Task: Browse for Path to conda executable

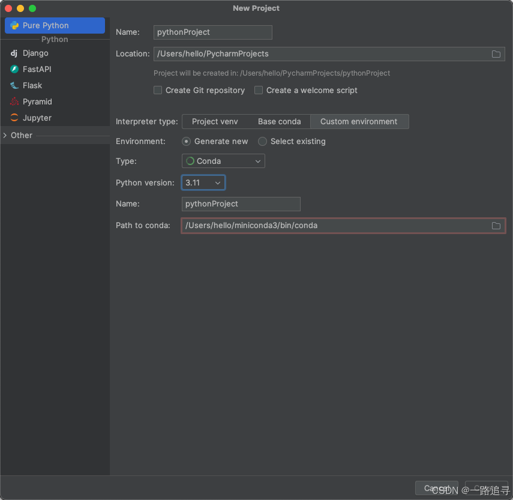Action: point(496,226)
